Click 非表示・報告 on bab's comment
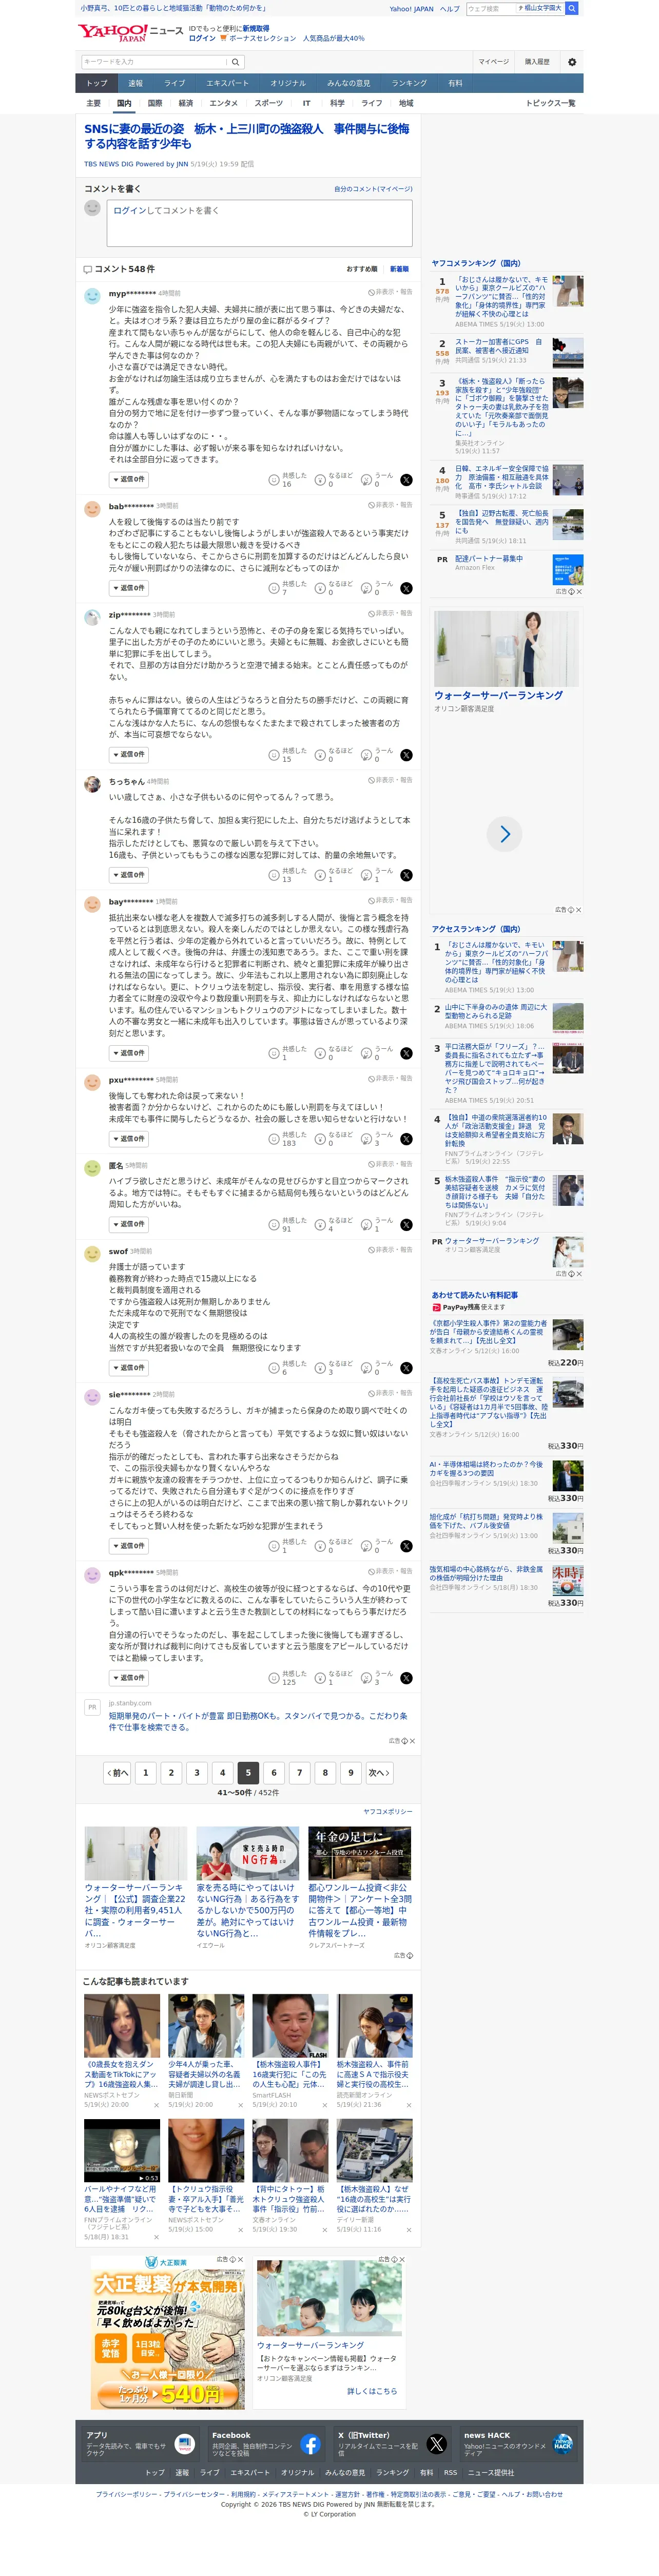The height and width of the screenshot is (2576, 659). point(390,505)
